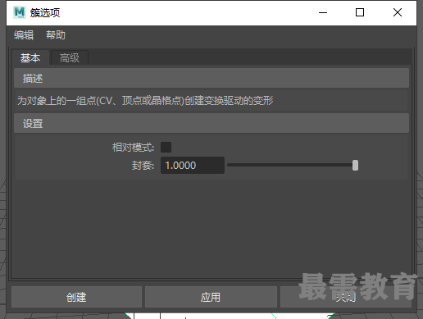Switch to the 高级 tab

coord(70,58)
